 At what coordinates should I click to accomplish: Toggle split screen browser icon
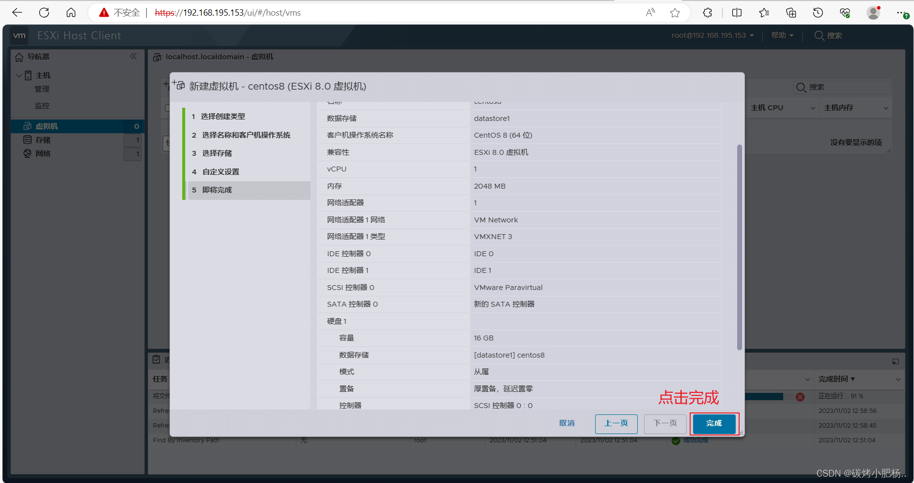(737, 13)
